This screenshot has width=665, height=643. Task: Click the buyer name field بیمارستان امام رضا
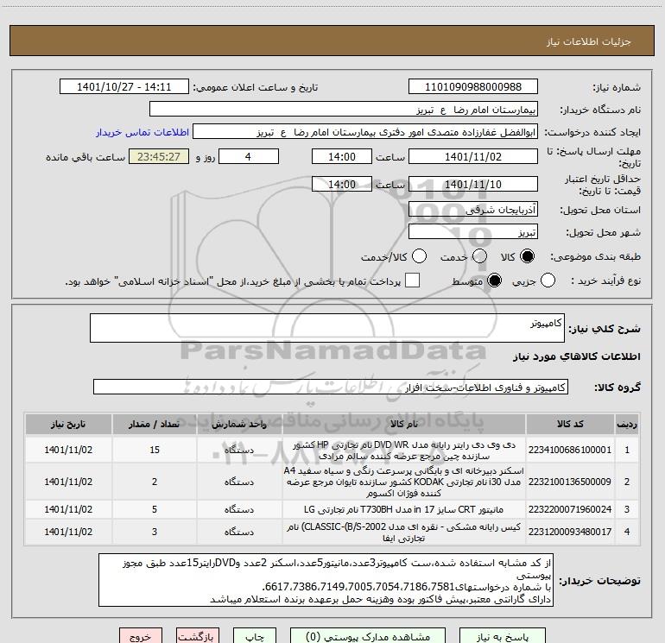pyautogui.click(x=344, y=110)
